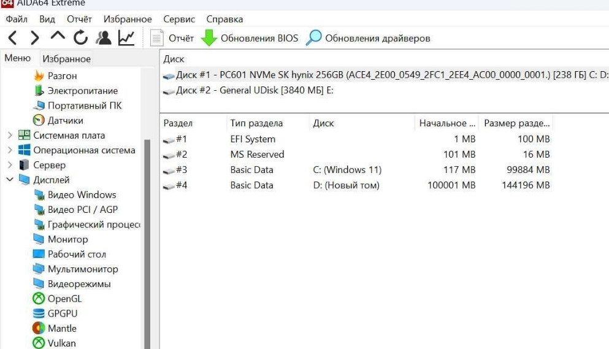This screenshot has height=349, width=609.
Task: Click the Диск header above the disk list
Action: [x=174, y=59]
